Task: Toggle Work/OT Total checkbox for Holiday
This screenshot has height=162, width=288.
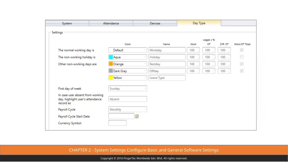Action: 242,57
